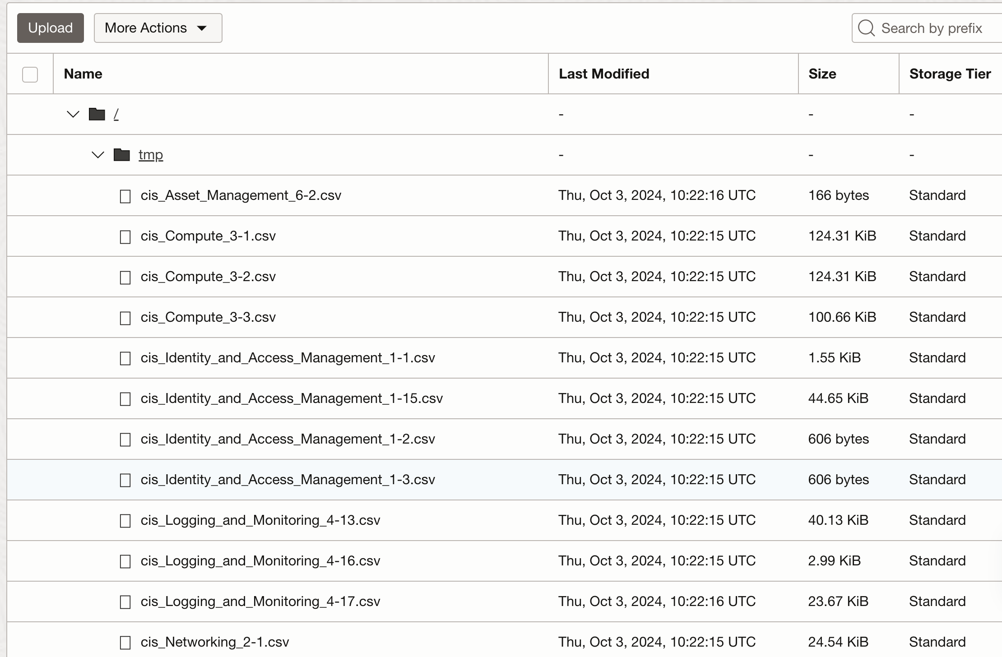The height and width of the screenshot is (657, 1002).
Task: Click the Search by prefix field
Action: 931,28
